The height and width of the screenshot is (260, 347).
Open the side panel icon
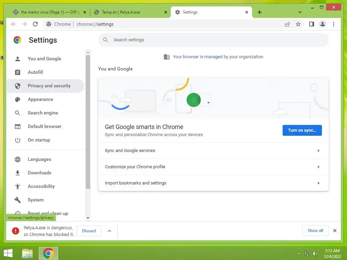pyautogui.click(x=312, y=24)
